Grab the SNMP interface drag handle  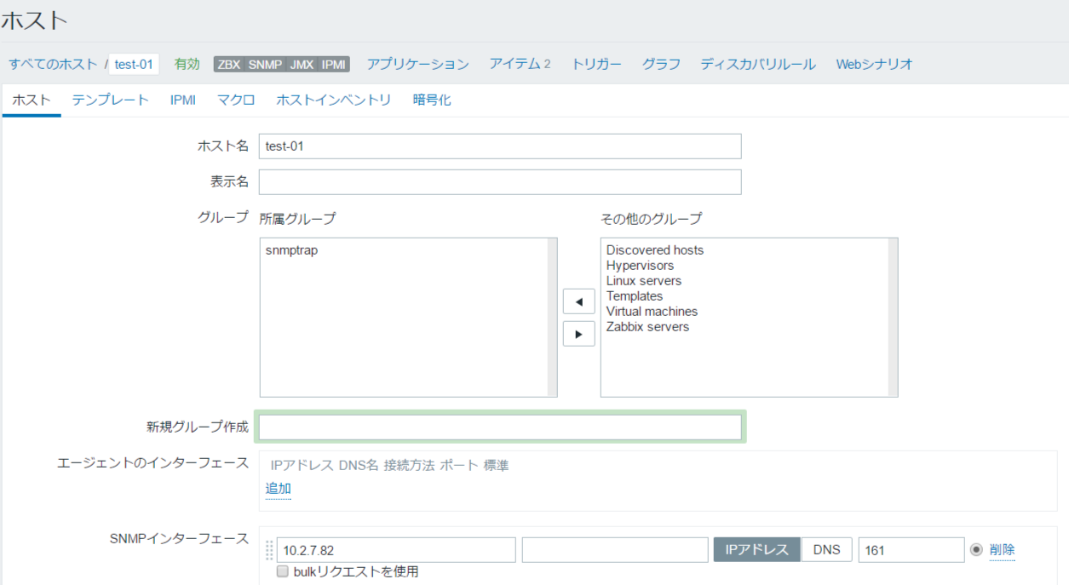270,550
